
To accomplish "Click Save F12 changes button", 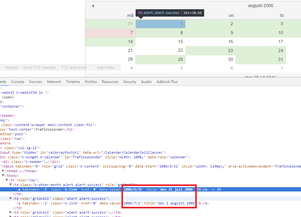I will [40, 68].
